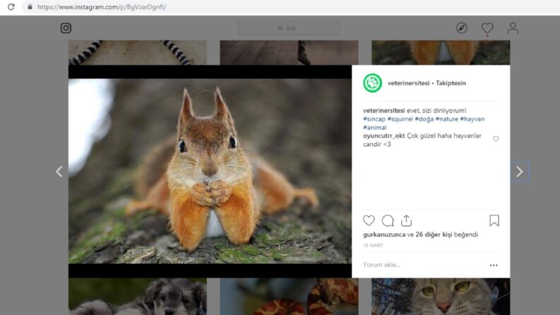Open veterinersitesi username in post header

pos(408,83)
